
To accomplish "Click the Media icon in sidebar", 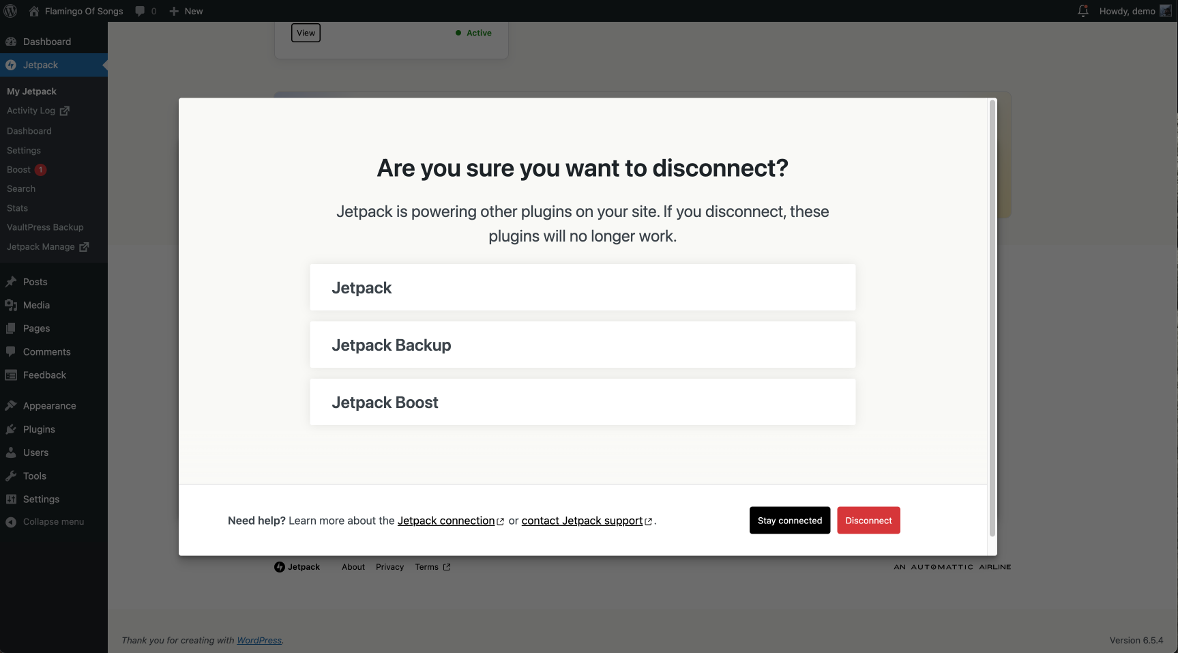I will click(11, 305).
